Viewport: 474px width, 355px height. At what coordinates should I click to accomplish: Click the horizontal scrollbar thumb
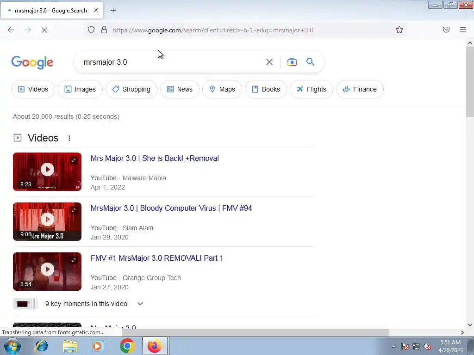pyautogui.click(x=255, y=332)
